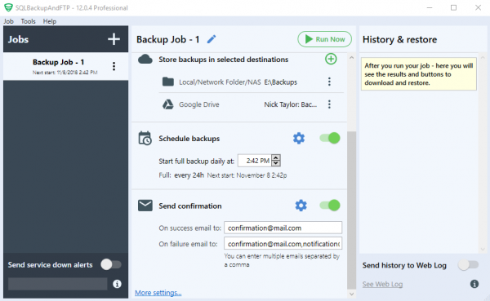
Task: Click the Google Drive destination row
Action: tap(251, 104)
